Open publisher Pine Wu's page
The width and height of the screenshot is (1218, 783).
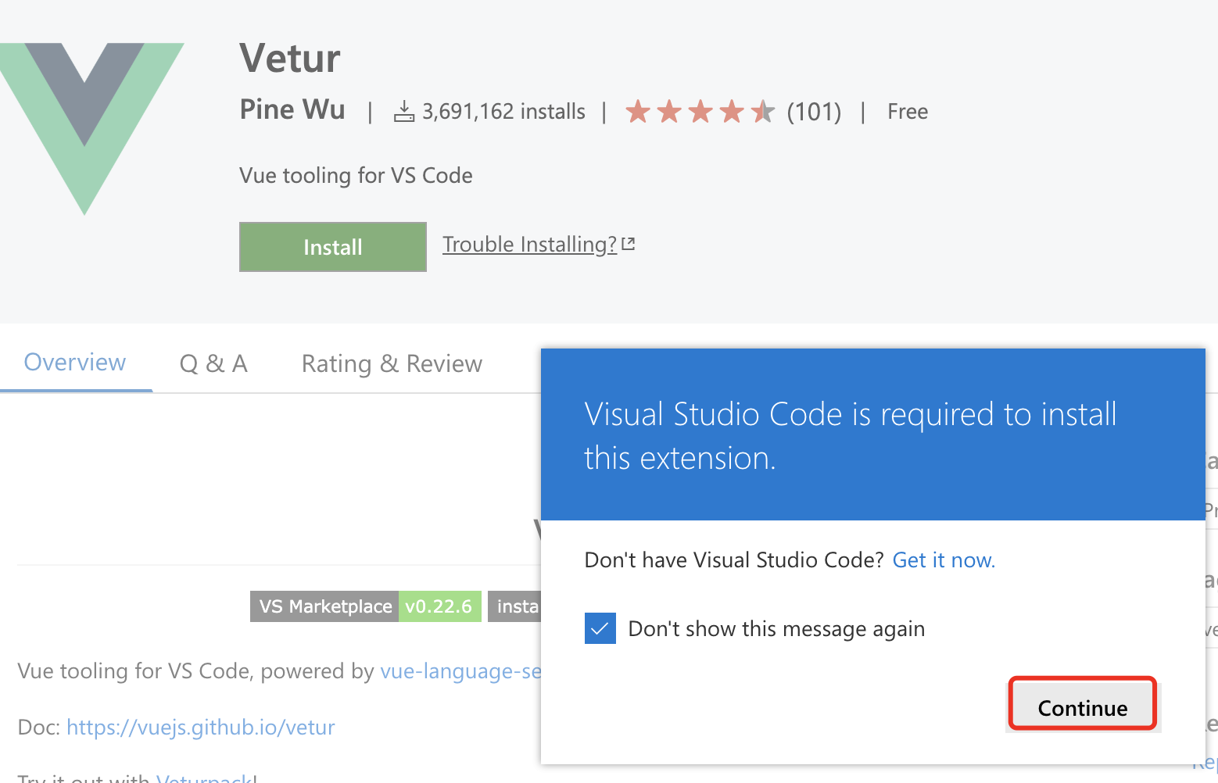pyautogui.click(x=292, y=110)
